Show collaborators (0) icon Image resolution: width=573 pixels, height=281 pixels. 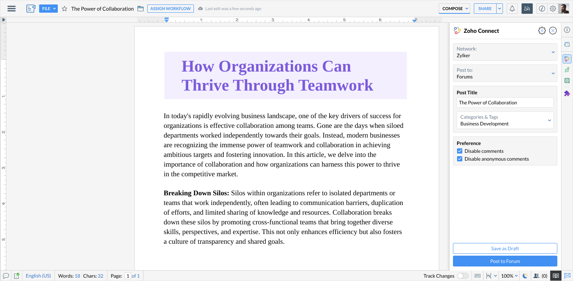tap(540, 276)
